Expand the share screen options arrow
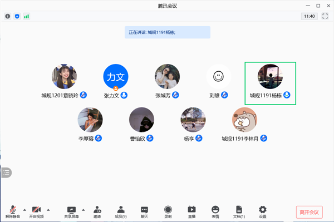This screenshot has width=334, height=222. point(83,210)
